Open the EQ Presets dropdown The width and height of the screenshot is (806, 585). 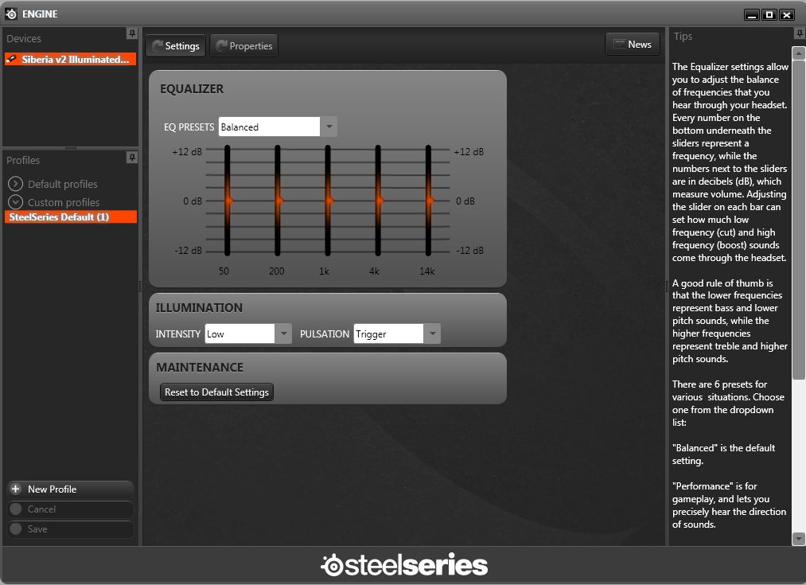(x=328, y=127)
